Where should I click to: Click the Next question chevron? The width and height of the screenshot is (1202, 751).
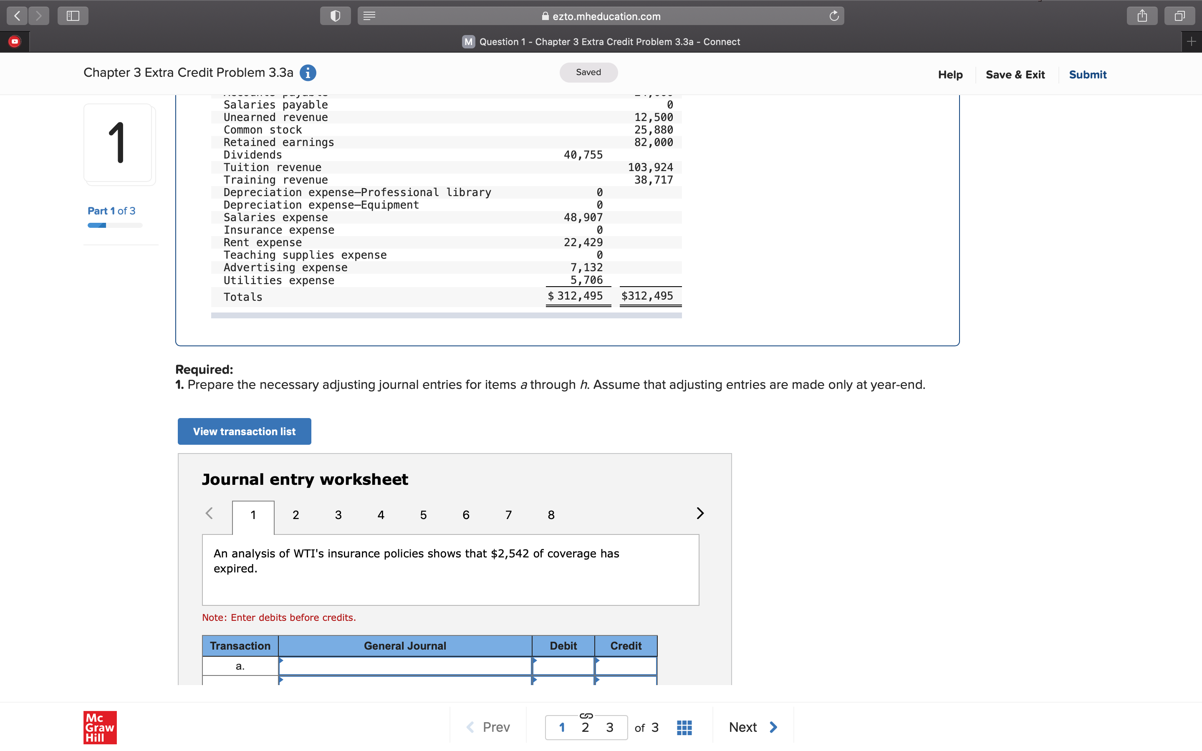pos(773,727)
